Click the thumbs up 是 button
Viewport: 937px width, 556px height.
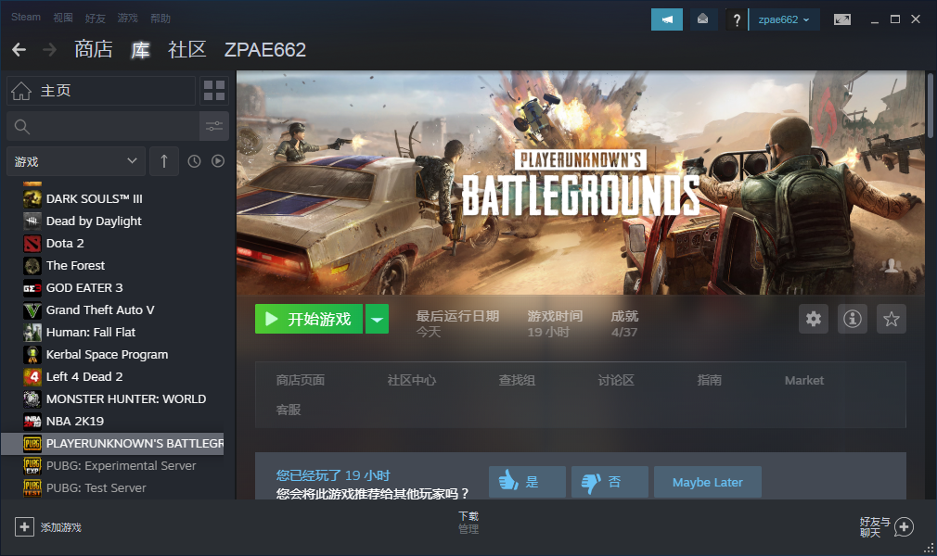[x=527, y=482]
